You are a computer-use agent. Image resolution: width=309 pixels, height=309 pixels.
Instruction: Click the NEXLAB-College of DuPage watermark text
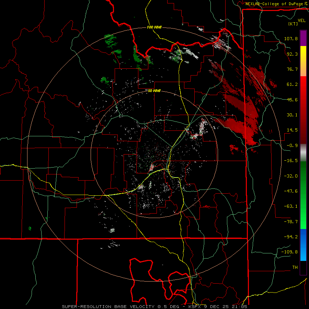[276, 4]
